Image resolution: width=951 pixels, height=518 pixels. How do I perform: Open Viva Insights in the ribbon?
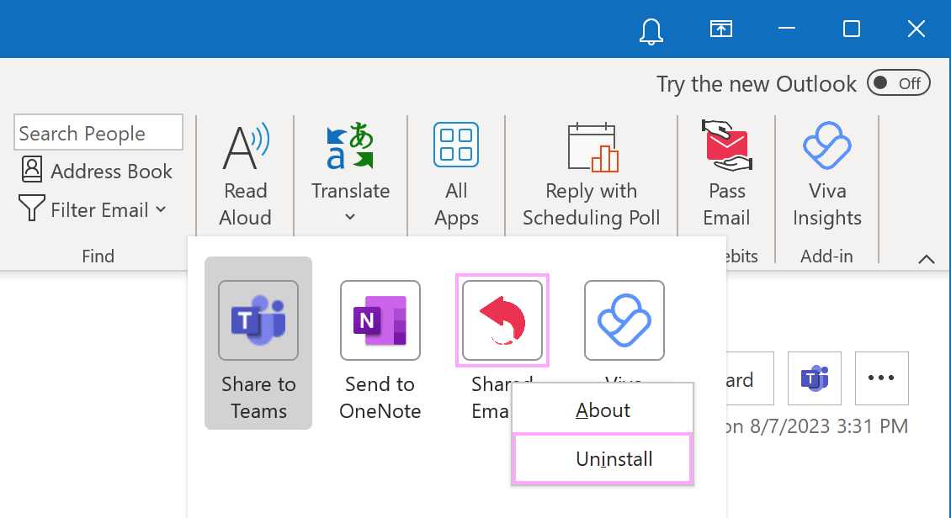click(827, 174)
